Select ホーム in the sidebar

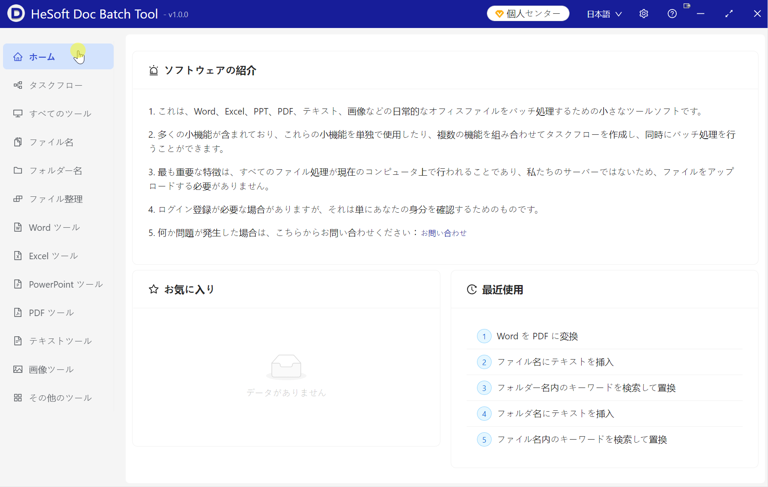pyautogui.click(x=42, y=57)
